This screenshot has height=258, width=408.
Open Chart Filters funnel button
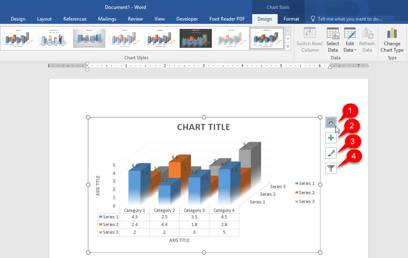click(x=331, y=168)
